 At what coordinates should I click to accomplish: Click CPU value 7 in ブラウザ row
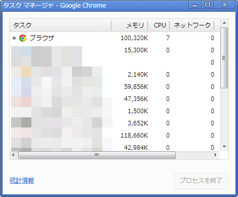pos(168,38)
